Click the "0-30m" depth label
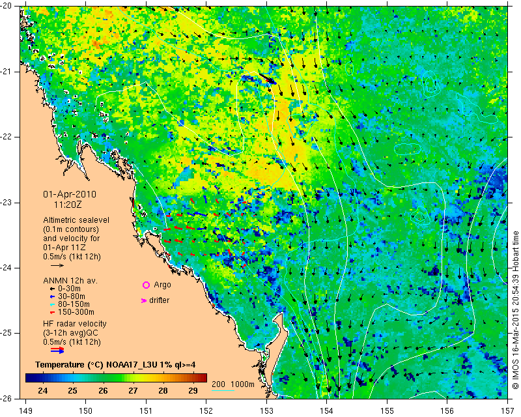Image resolution: width=521 pixels, height=417 pixels. pos(69,289)
